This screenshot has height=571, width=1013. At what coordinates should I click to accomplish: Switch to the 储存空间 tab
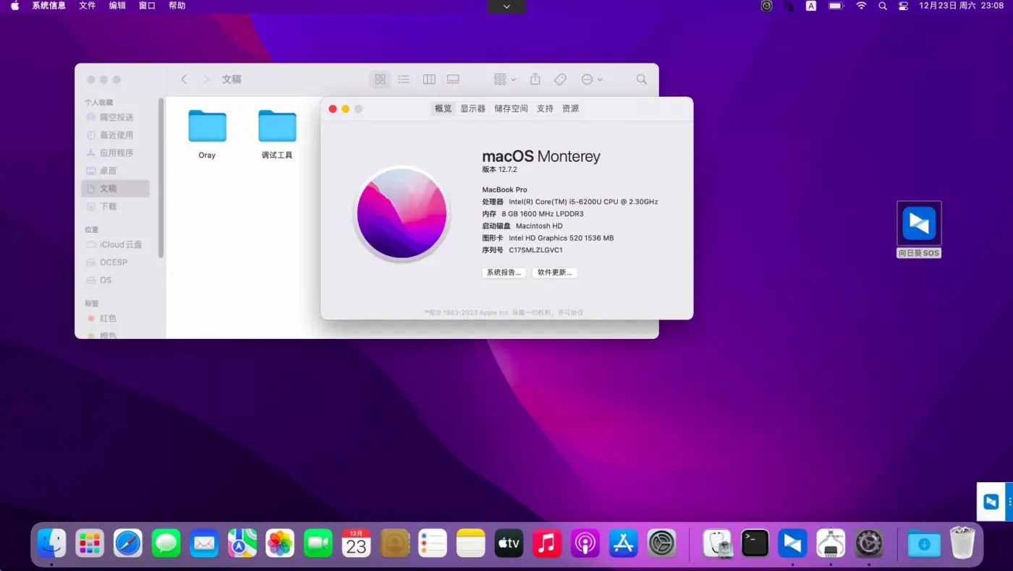511,108
